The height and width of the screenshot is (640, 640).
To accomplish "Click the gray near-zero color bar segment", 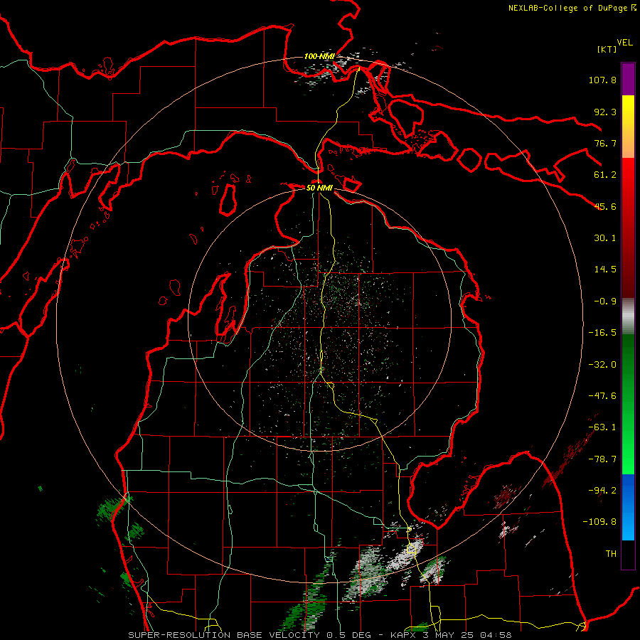I will 628,316.
